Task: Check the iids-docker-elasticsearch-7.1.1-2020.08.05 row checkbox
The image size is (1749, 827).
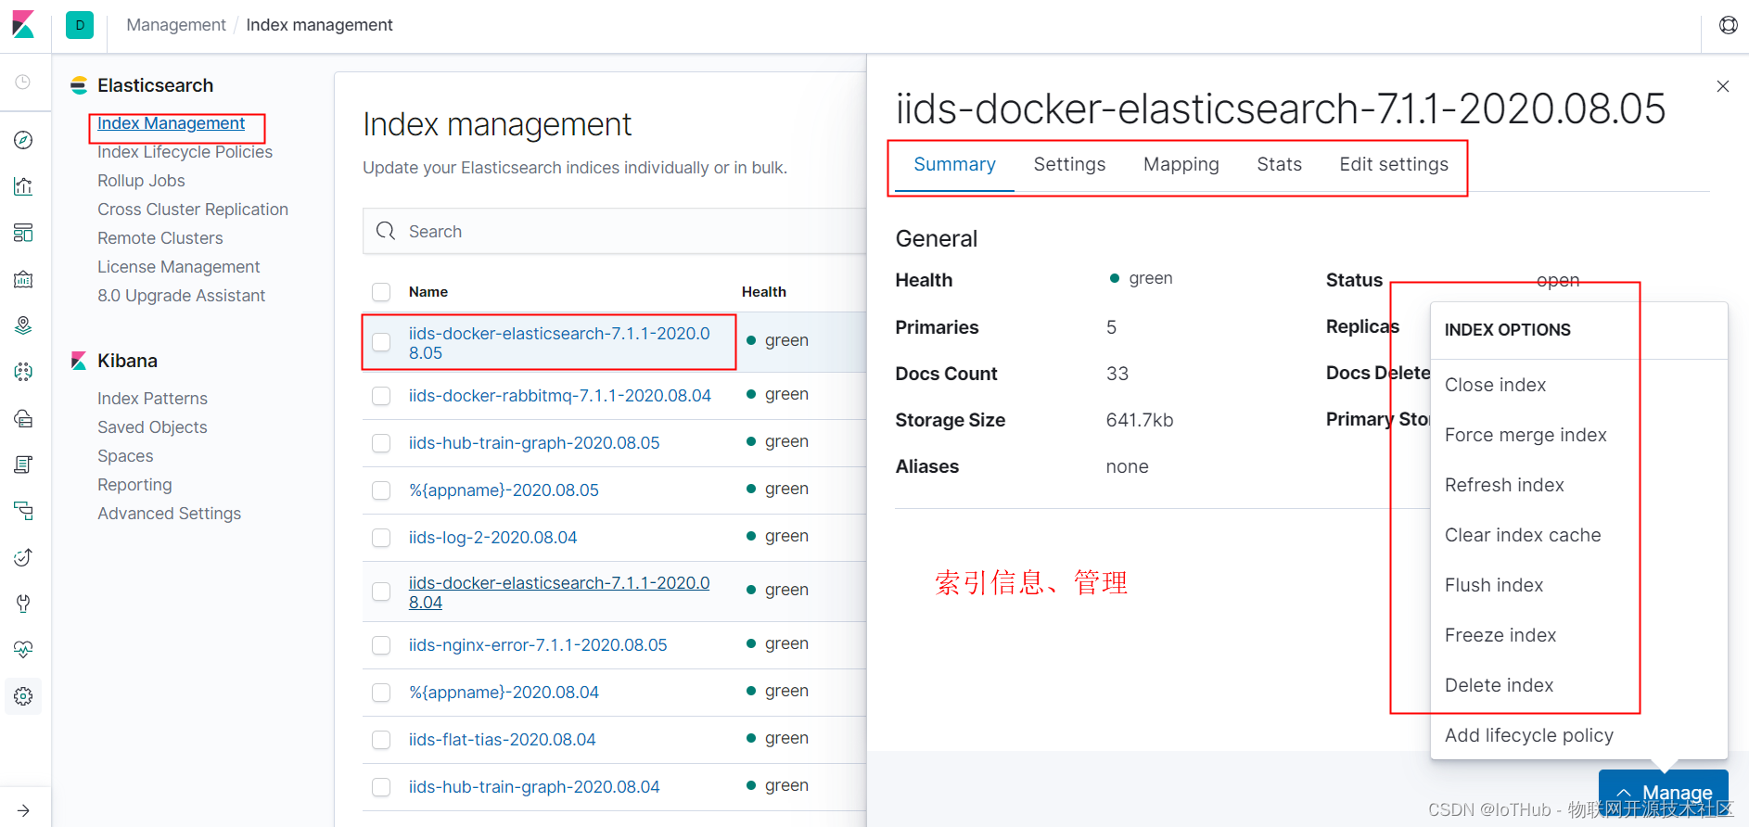Action: click(381, 342)
